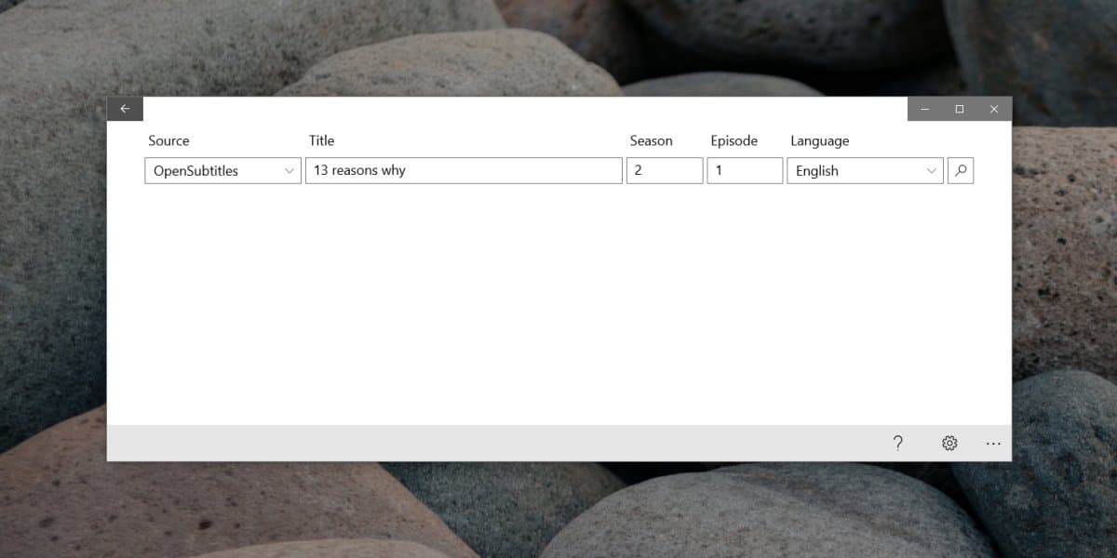Close the subtitle app window
This screenshot has height=558, width=1117.
[994, 109]
